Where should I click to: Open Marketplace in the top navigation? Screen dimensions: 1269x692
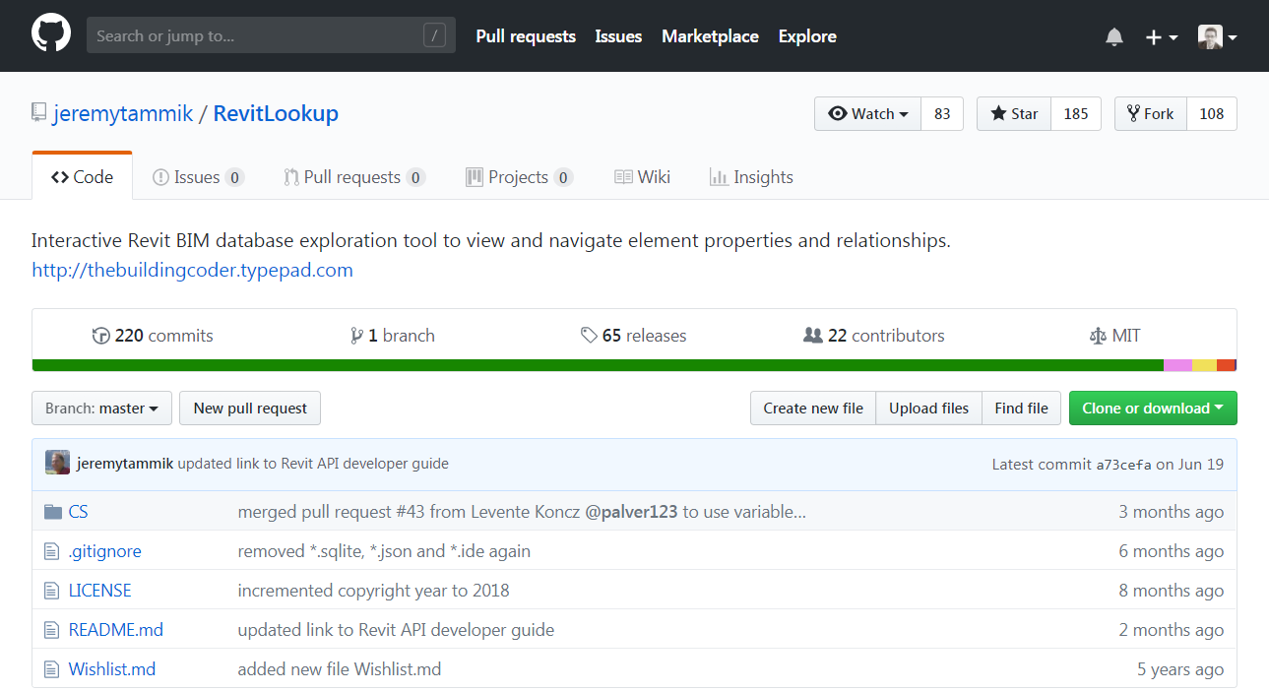[710, 36]
